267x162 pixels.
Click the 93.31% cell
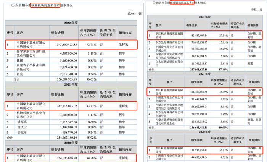click(91, 106)
